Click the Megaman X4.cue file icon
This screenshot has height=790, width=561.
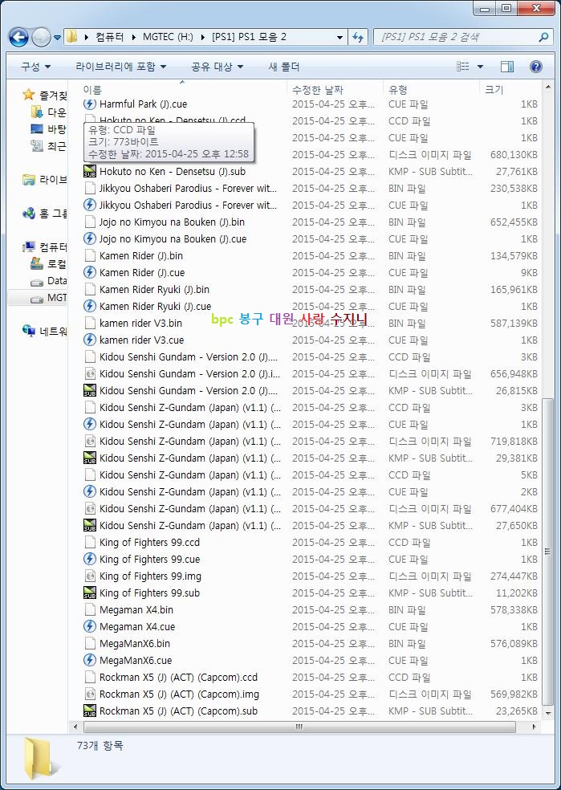90,627
